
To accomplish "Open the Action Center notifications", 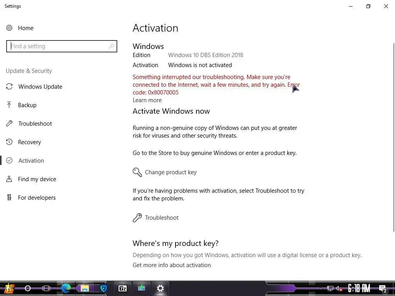I will tap(383, 289).
